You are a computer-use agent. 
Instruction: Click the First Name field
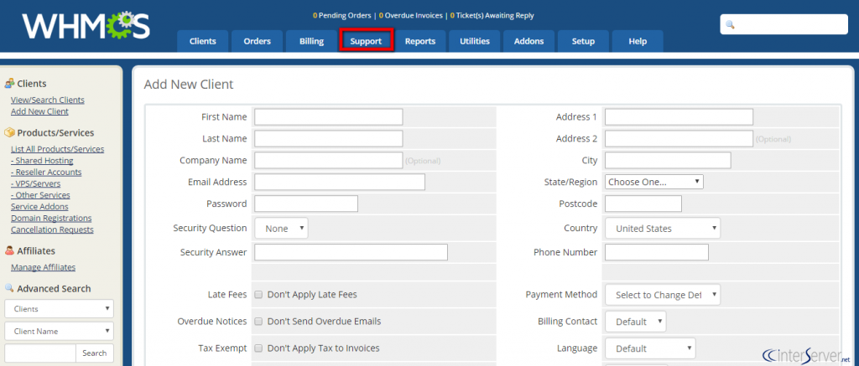click(329, 116)
